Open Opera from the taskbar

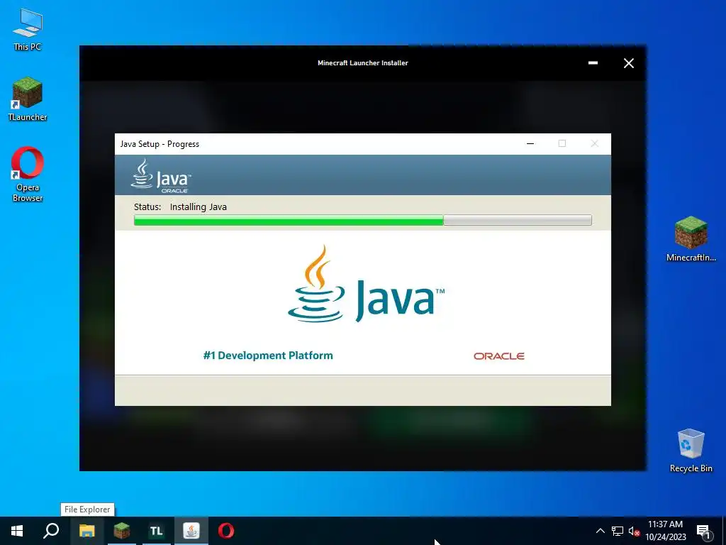tap(226, 531)
